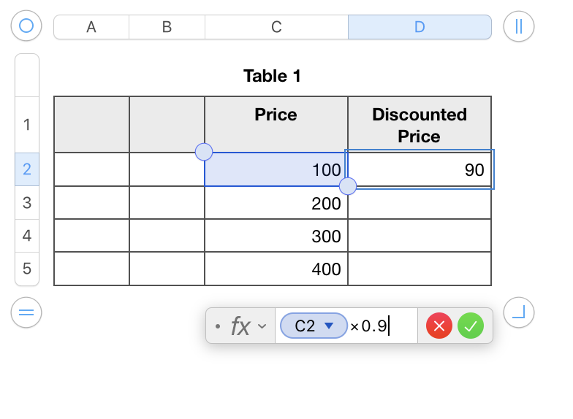Click the cell containing 200

tap(276, 203)
